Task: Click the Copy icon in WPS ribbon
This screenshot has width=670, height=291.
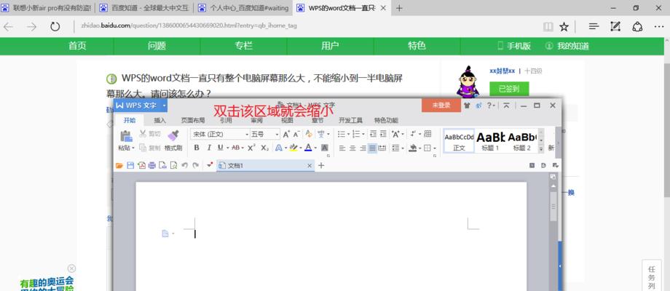Action: tap(143, 148)
